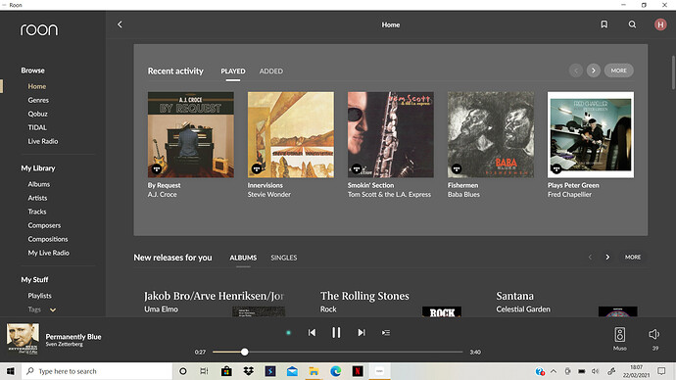676x380 pixels.
Task: Click the vertical scrollbar thumb
Action: pyautogui.click(x=673, y=72)
